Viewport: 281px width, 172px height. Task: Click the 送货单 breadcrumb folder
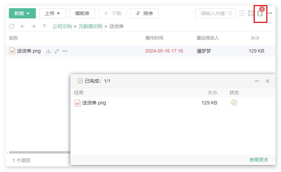[116, 26]
